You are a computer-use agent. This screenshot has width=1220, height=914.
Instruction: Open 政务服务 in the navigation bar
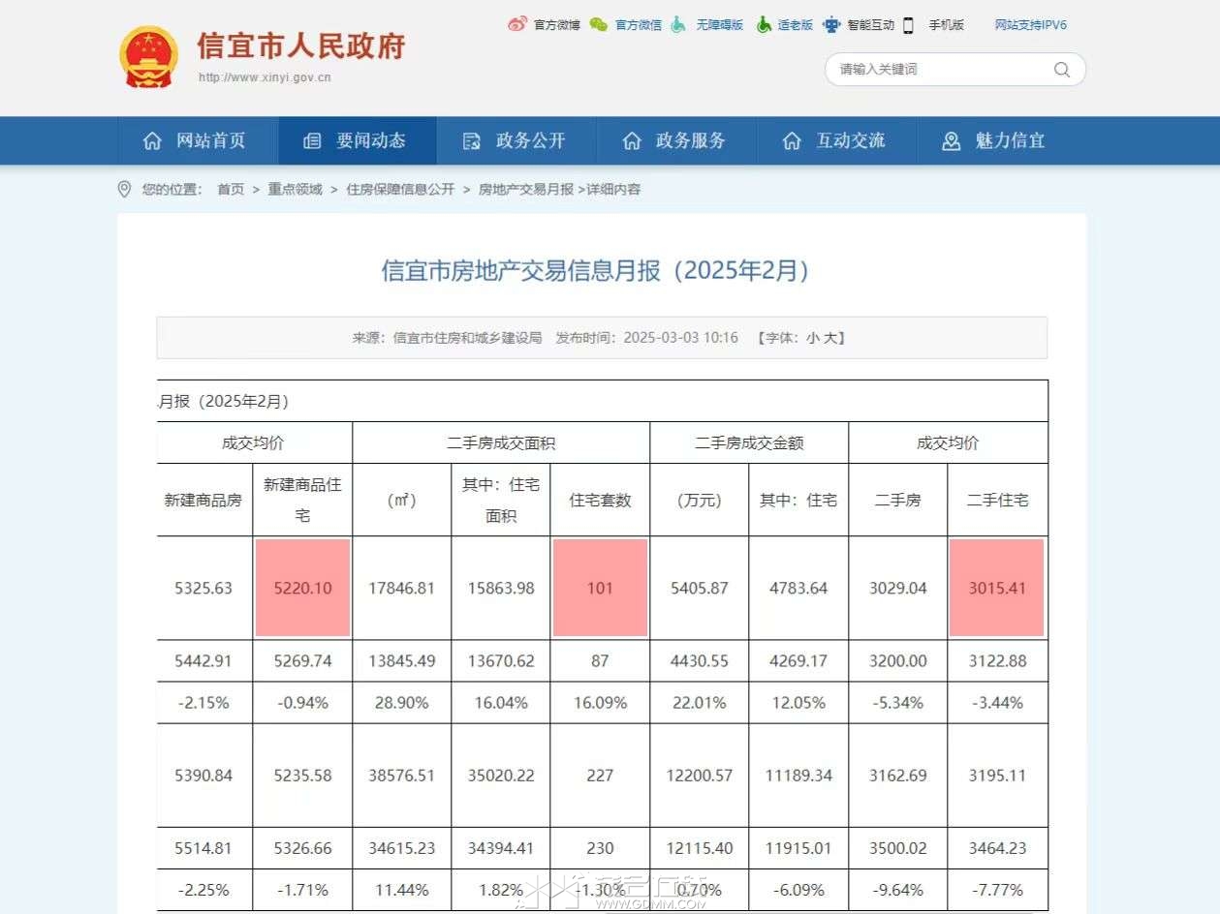pos(675,141)
